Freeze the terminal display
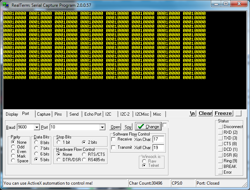This screenshot has width=250, height=190. [223, 114]
